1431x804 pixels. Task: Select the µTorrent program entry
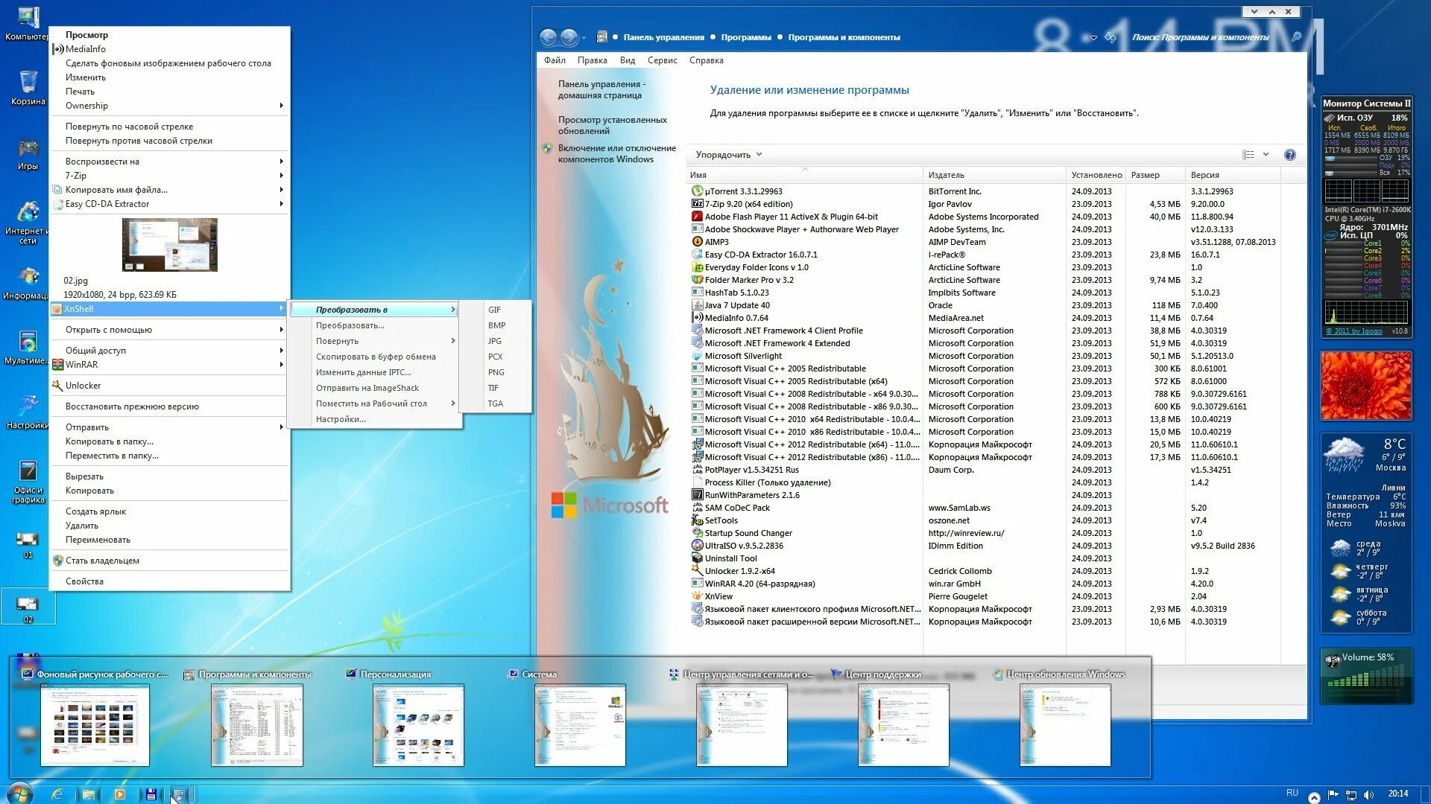pyautogui.click(x=743, y=191)
